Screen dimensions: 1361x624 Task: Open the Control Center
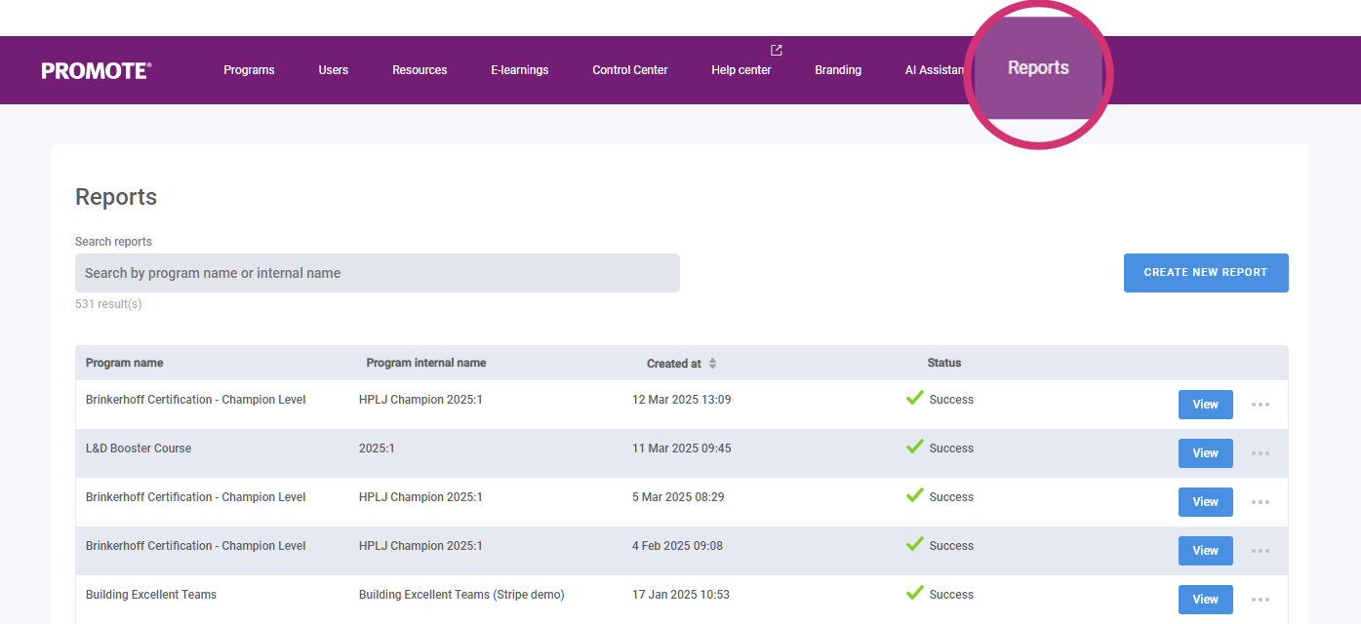click(630, 70)
